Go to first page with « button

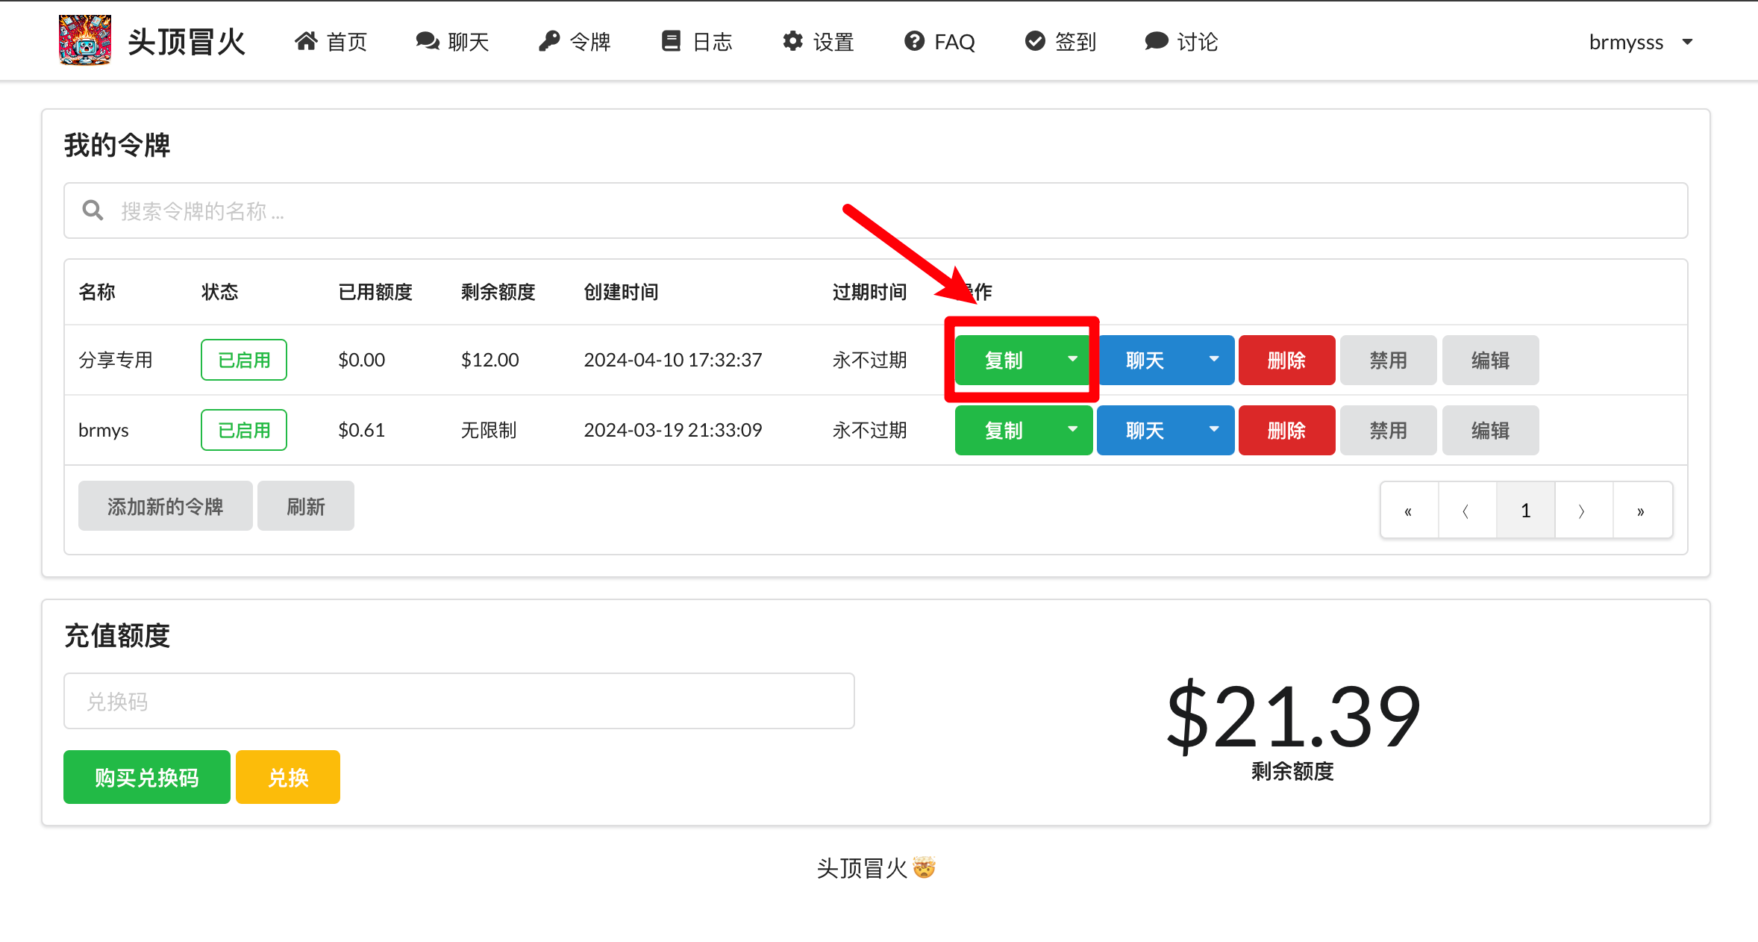(x=1409, y=511)
